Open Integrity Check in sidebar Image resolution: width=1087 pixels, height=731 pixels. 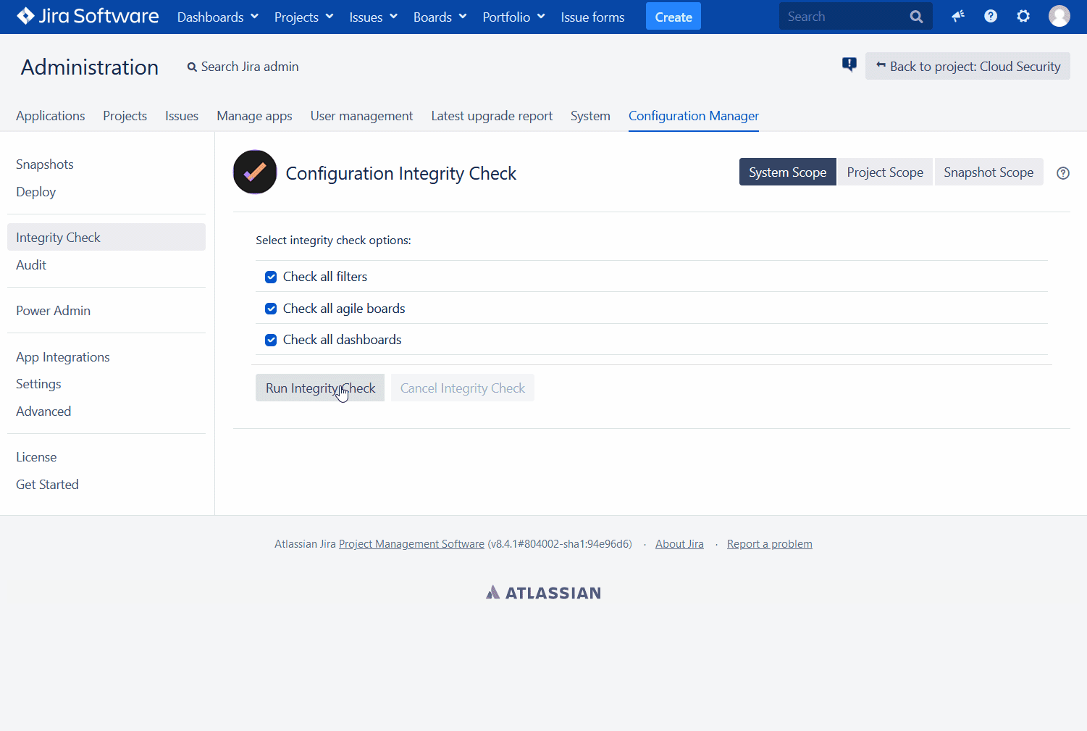[106, 237]
